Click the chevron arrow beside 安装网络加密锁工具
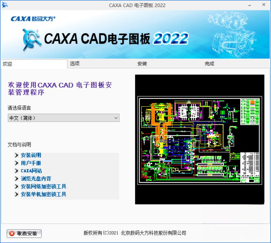Screen dimensions: 271x243 [x=17, y=186]
